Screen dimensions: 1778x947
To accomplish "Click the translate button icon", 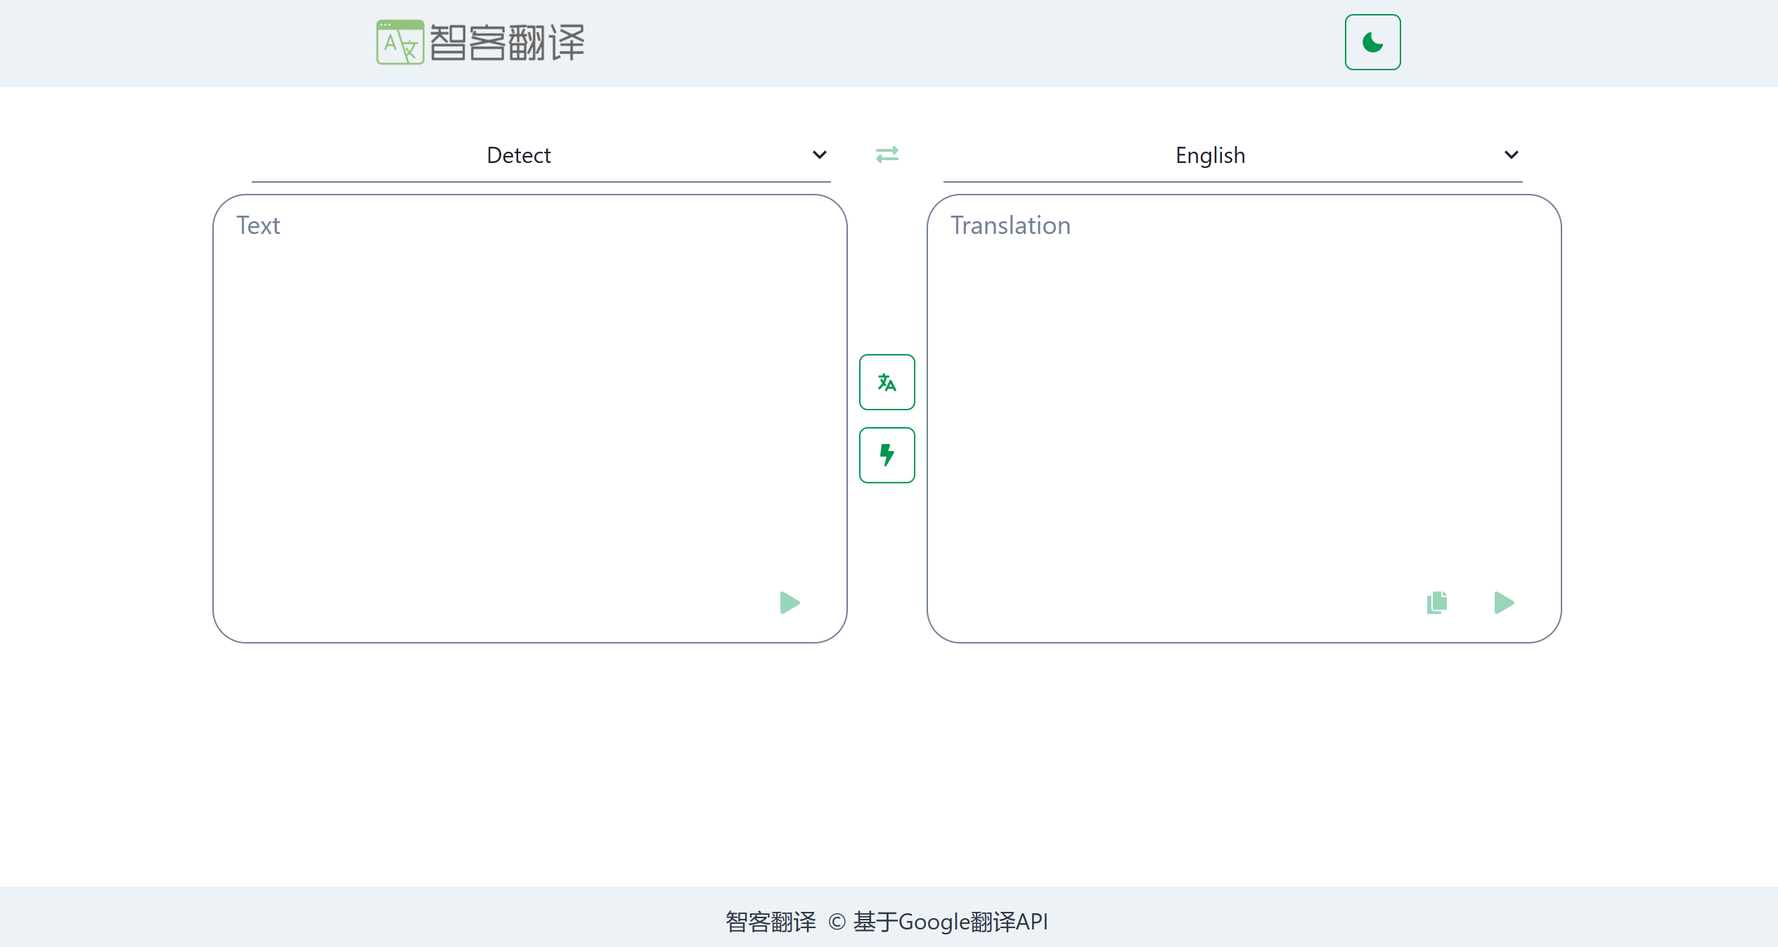I will coord(887,382).
